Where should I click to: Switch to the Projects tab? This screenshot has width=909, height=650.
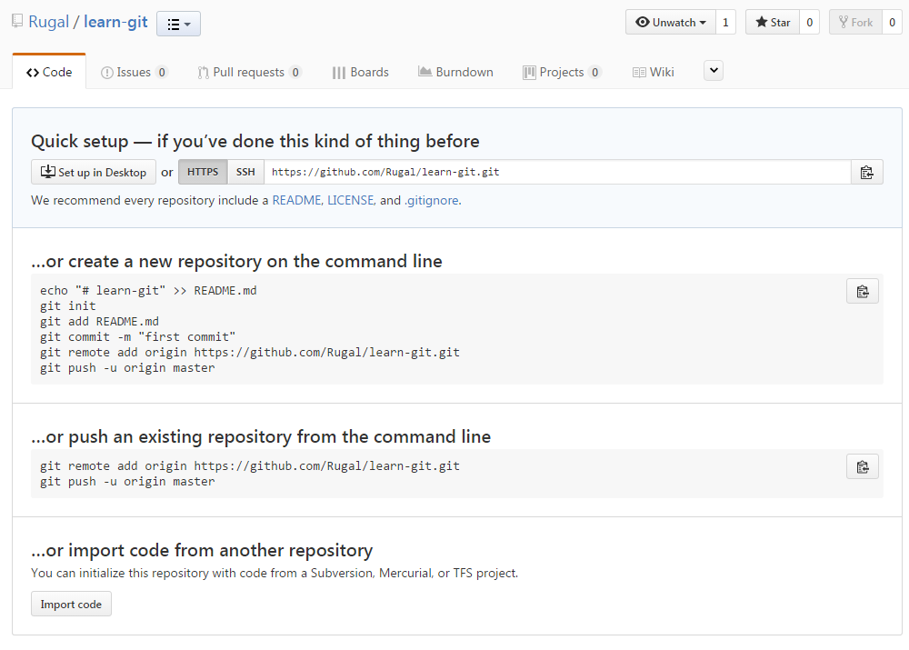point(562,72)
